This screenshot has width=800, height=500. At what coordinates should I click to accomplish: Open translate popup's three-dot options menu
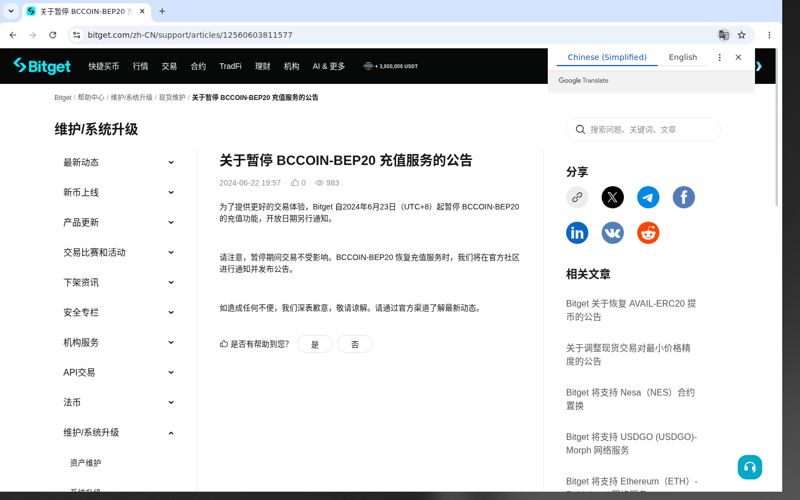pyautogui.click(x=719, y=57)
